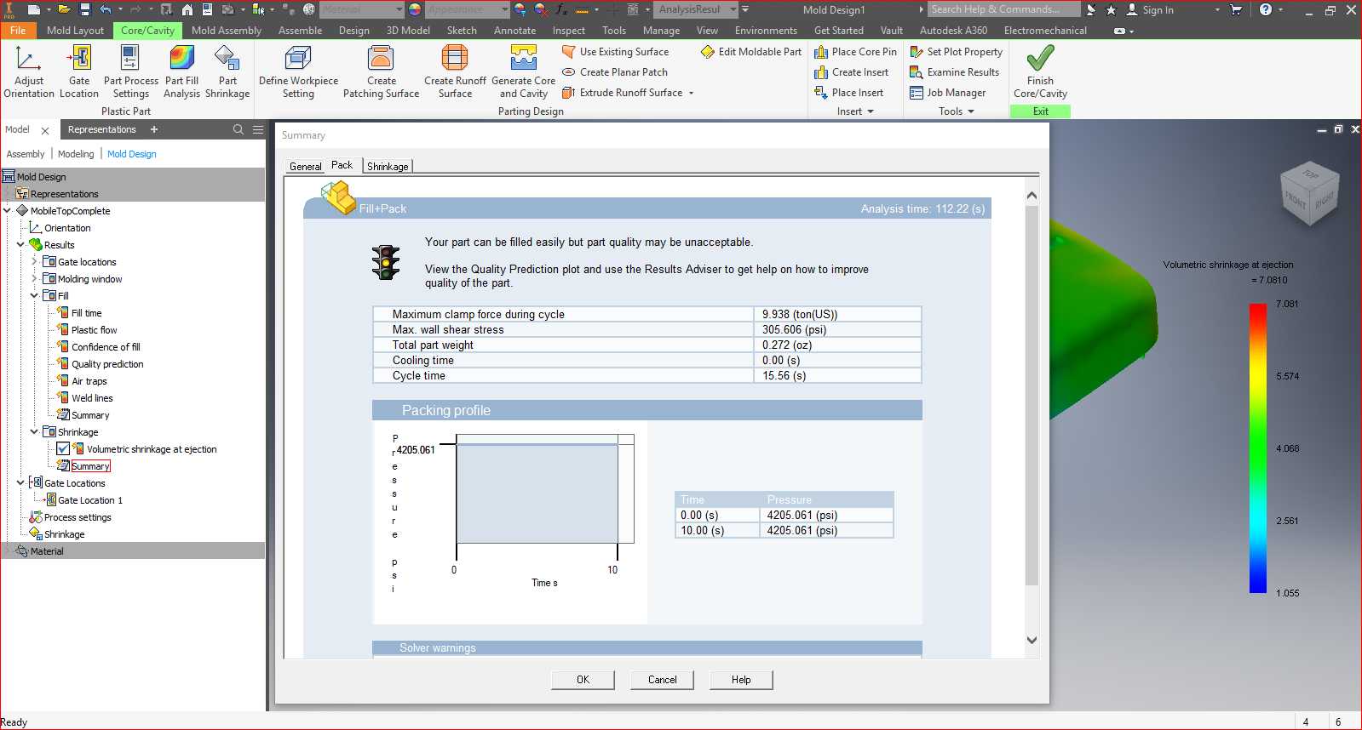Click Create Insert tool
Screen dimensions: 1362x730
[x=851, y=72]
